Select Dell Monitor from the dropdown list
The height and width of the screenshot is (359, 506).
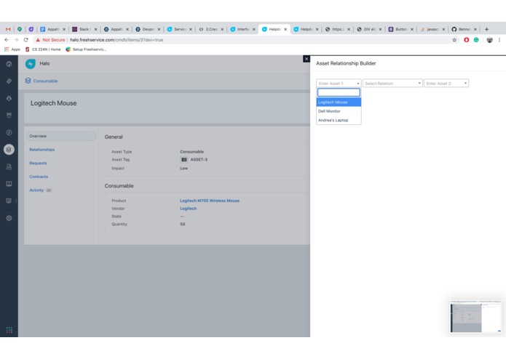(339, 111)
